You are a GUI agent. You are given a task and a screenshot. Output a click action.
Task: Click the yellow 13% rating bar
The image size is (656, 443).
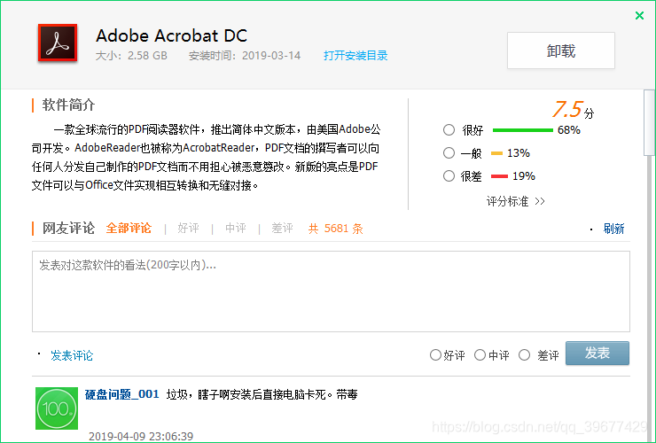(496, 153)
